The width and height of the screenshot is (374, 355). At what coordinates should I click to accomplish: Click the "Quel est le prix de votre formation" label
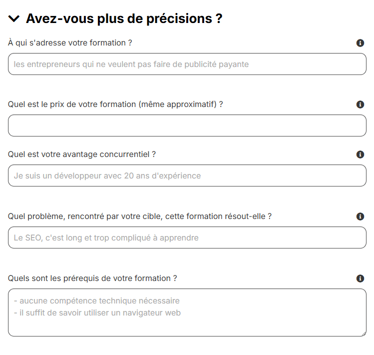115,104
